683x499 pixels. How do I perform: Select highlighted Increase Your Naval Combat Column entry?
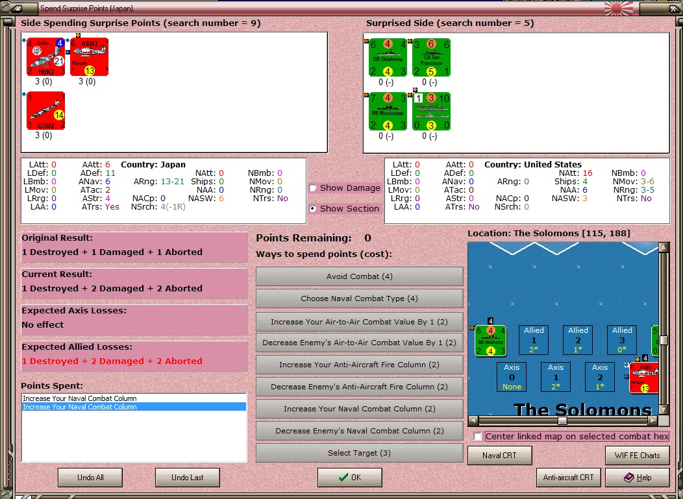134,407
